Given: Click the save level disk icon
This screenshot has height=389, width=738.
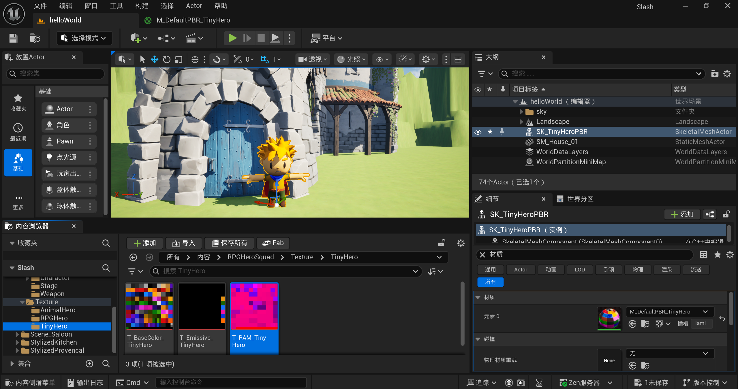Looking at the screenshot, I should click(13, 38).
